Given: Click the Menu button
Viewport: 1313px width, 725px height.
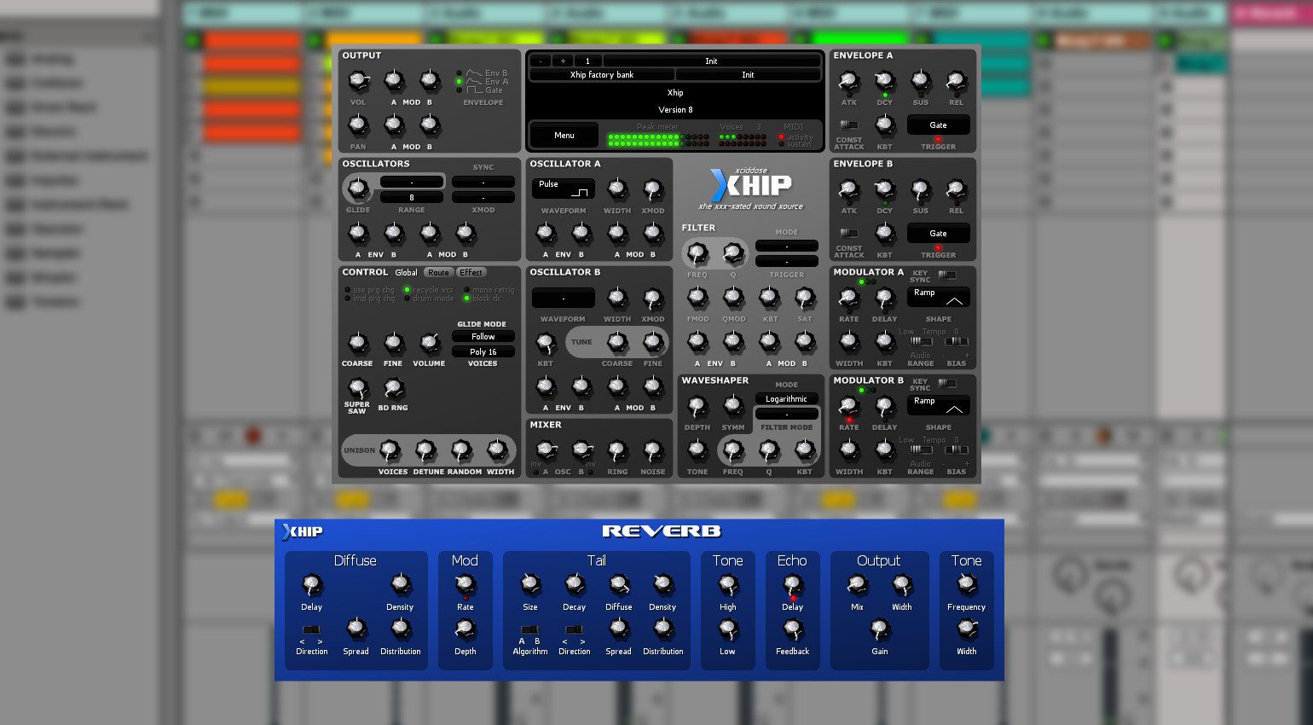Looking at the screenshot, I should pos(564,136).
